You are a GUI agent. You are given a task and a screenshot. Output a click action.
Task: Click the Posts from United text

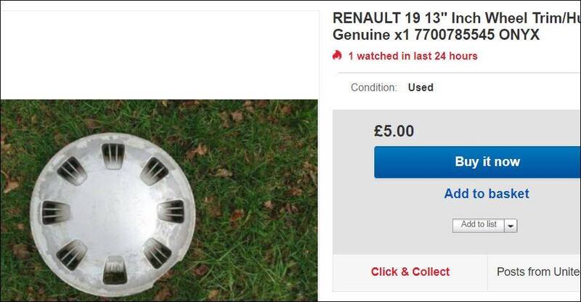[x=538, y=272]
